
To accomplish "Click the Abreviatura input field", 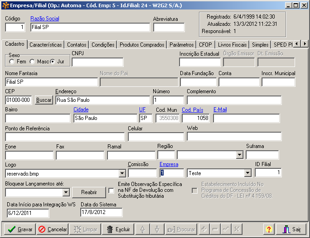I will pos(169,28).
